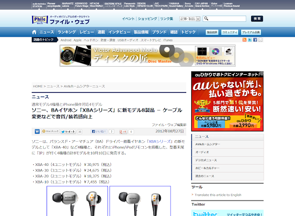
Task: Open the AV&ホームシアター sidebar item
Action: 228,144
